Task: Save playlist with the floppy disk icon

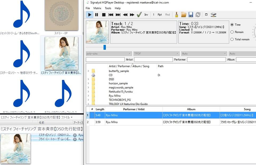Action: [x=191, y=15]
